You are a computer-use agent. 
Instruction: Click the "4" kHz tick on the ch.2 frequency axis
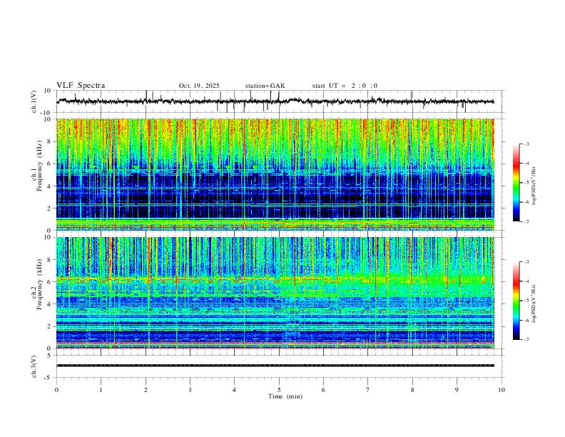(x=49, y=304)
